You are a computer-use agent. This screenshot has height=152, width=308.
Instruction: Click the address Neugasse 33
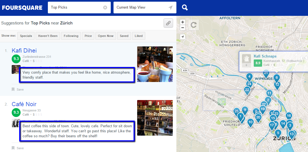32,110
